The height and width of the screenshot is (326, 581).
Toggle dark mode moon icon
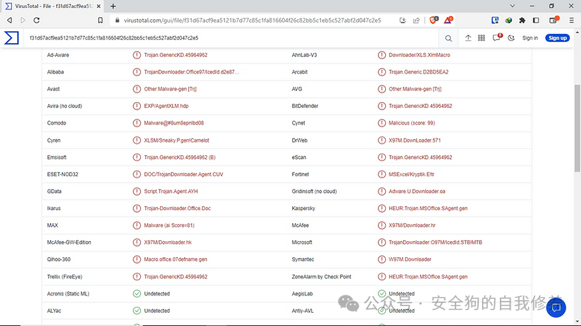click(511, 38)
